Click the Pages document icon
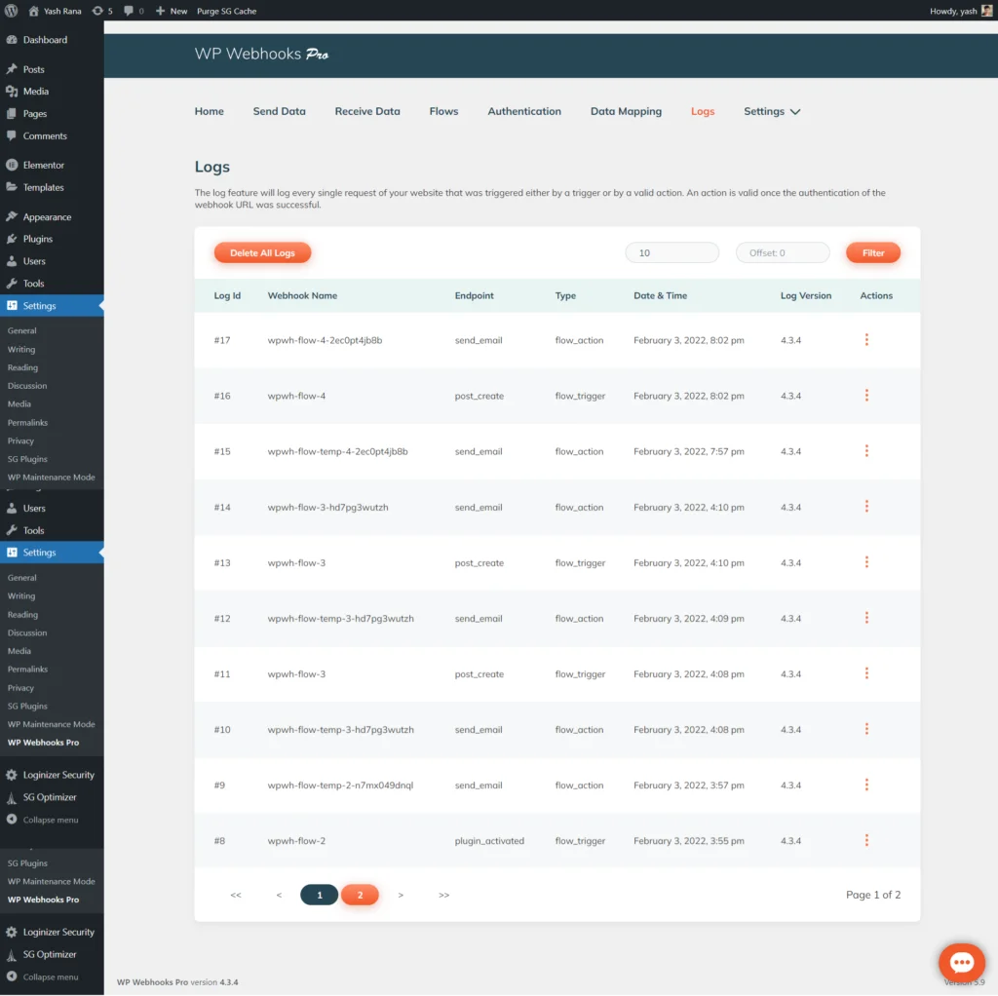Image resolution: width=998 pixels, height=996 pixels. click(x=12, y=113)
